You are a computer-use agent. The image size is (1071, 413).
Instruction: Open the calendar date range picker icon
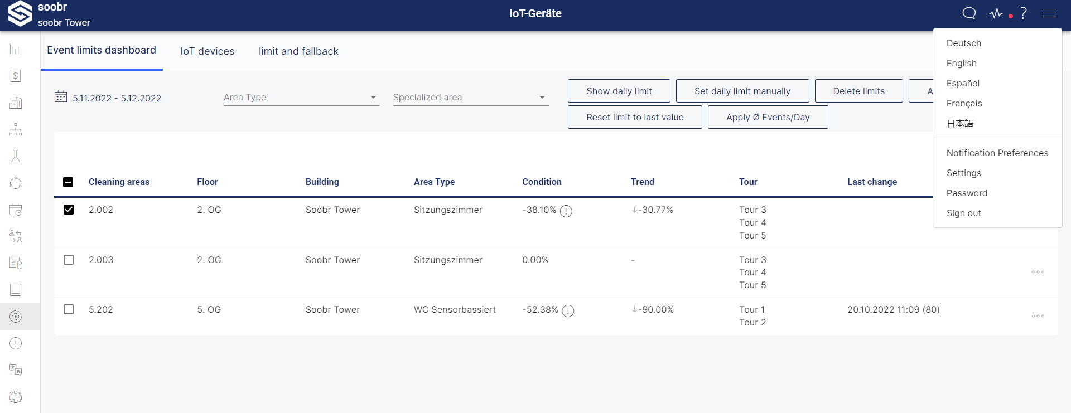(x=61, y=97)
